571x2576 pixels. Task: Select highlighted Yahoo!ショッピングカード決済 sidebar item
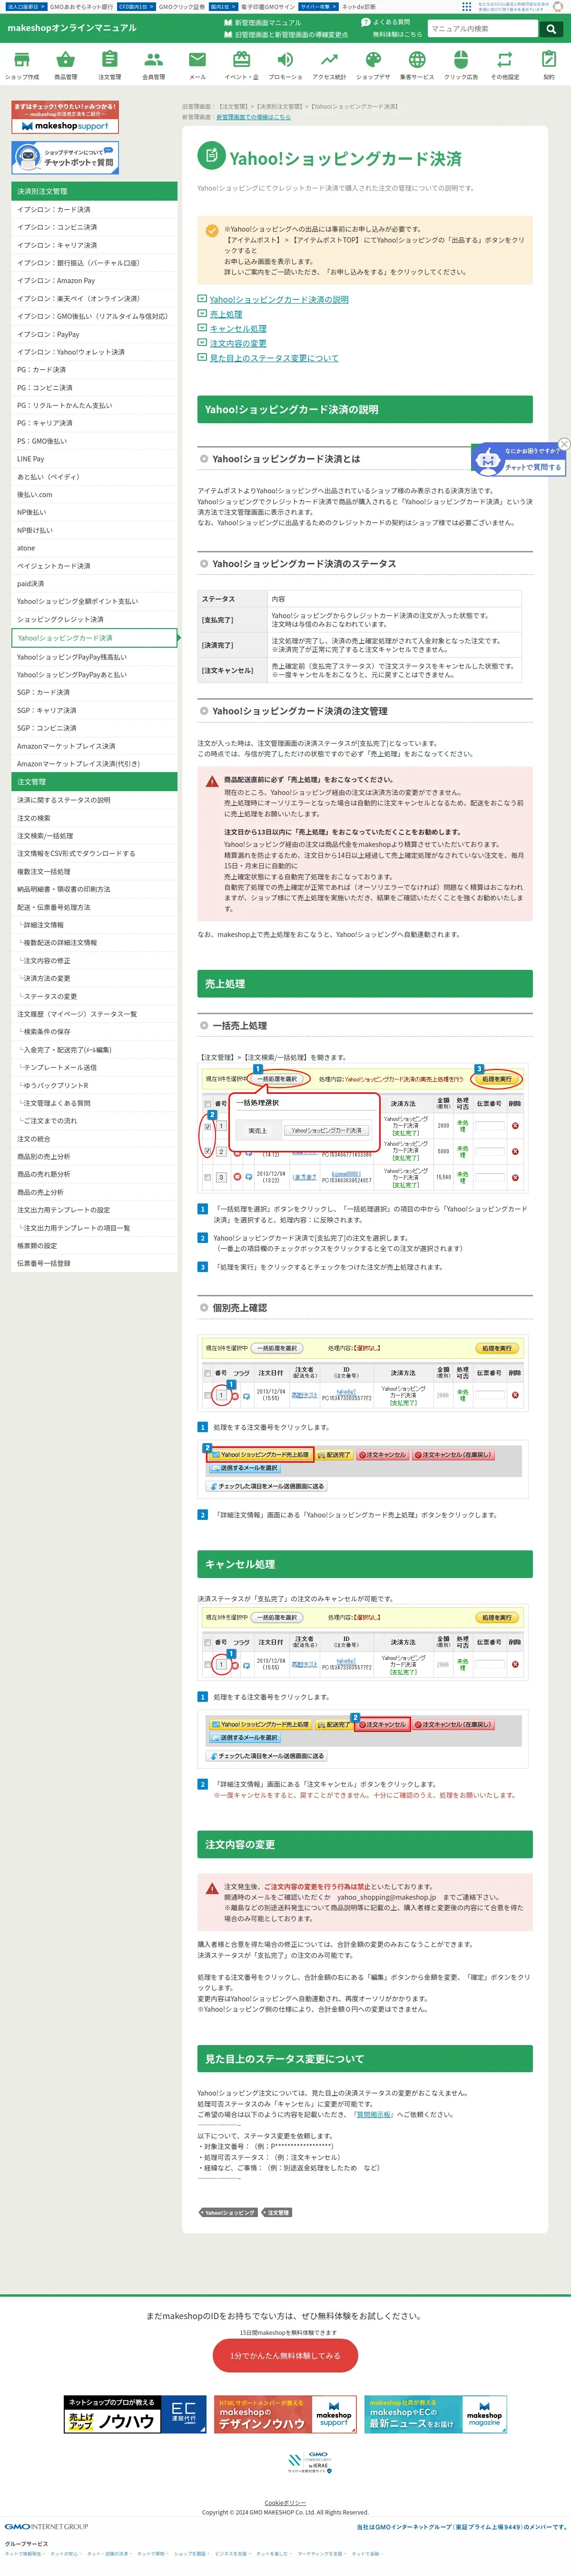(x=94, y=638)
